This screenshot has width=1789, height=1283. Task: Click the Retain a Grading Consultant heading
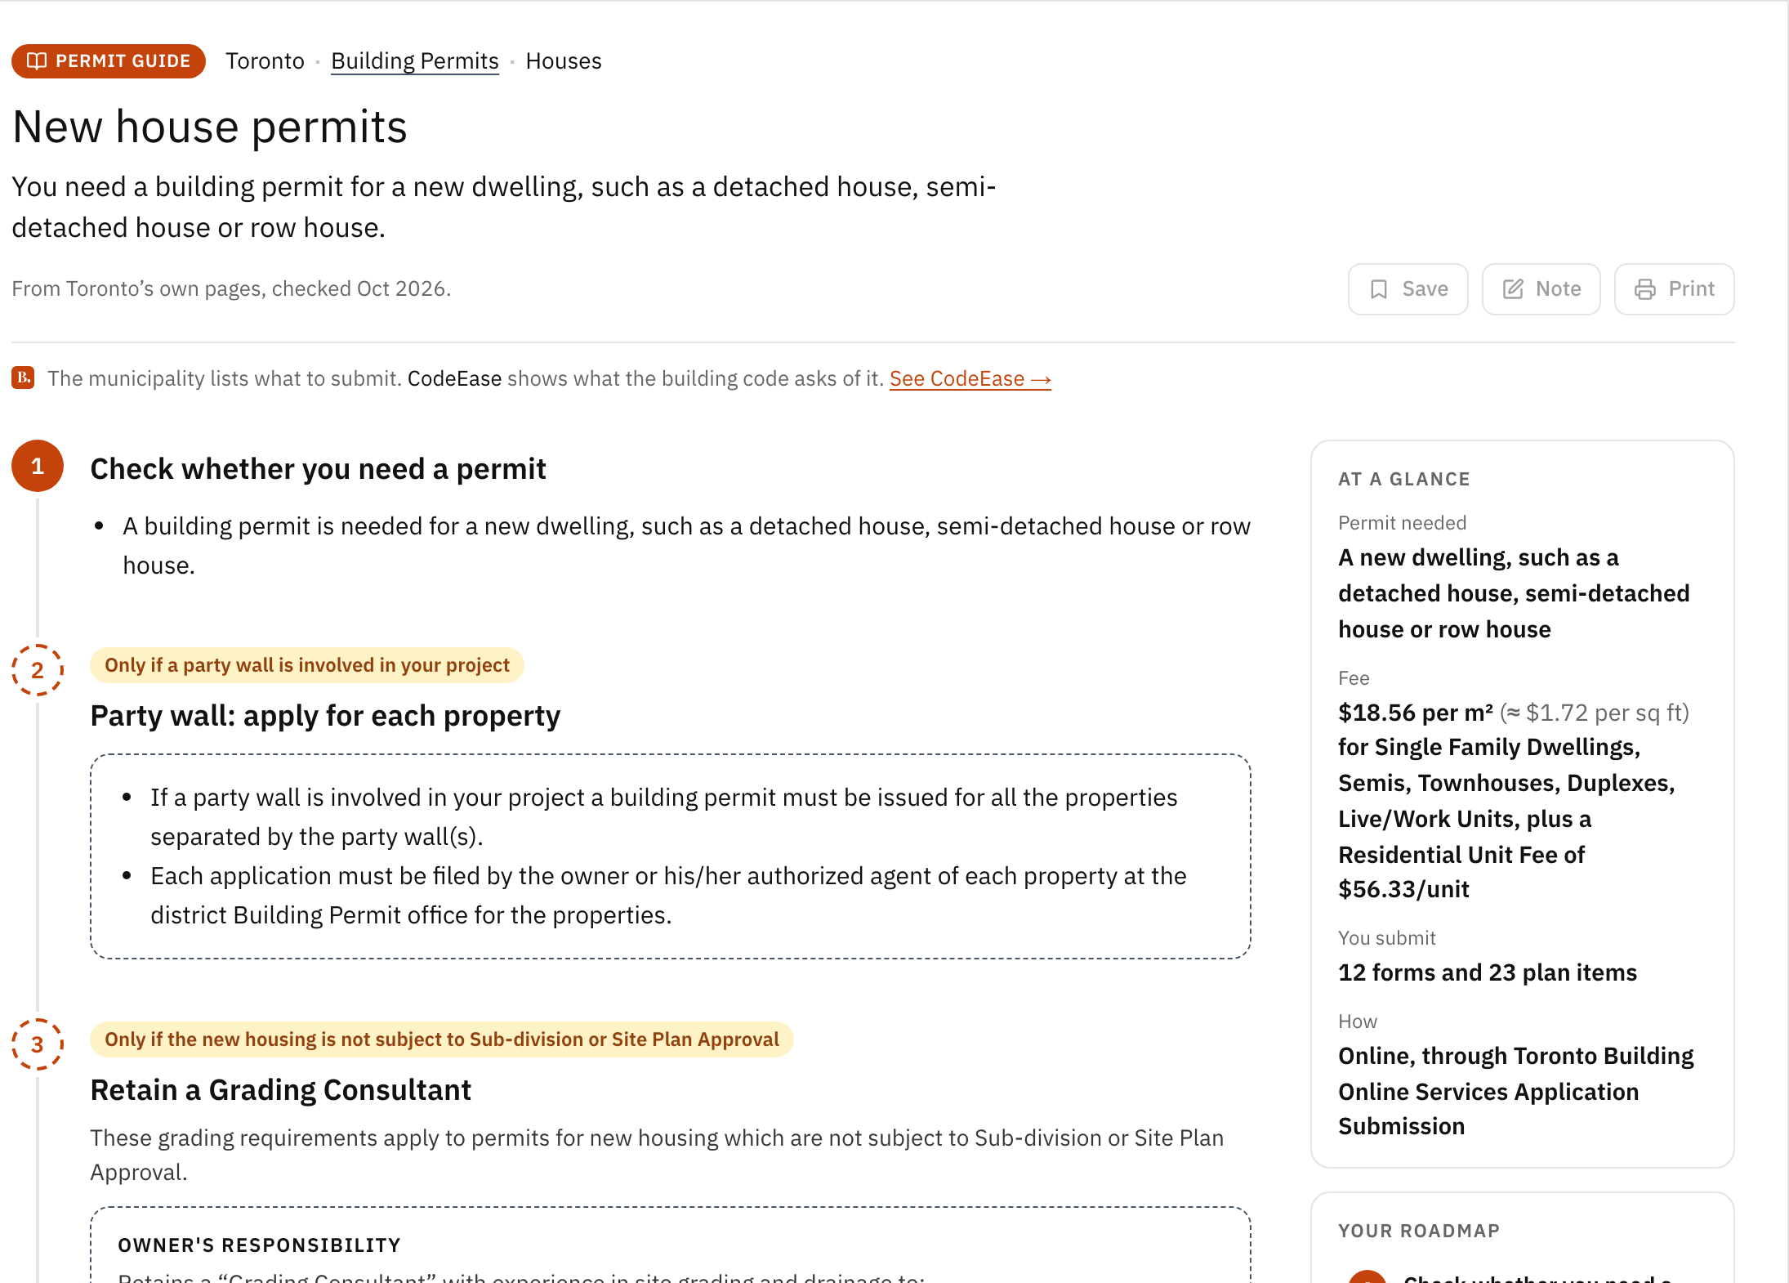(x=281, y=1090)
